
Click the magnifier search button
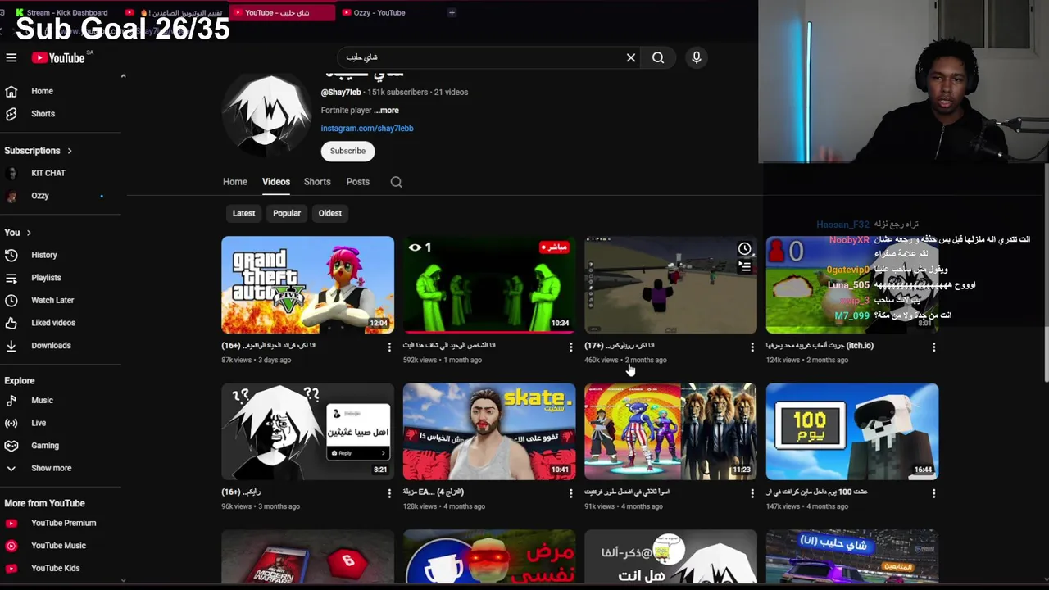[658, 57]
